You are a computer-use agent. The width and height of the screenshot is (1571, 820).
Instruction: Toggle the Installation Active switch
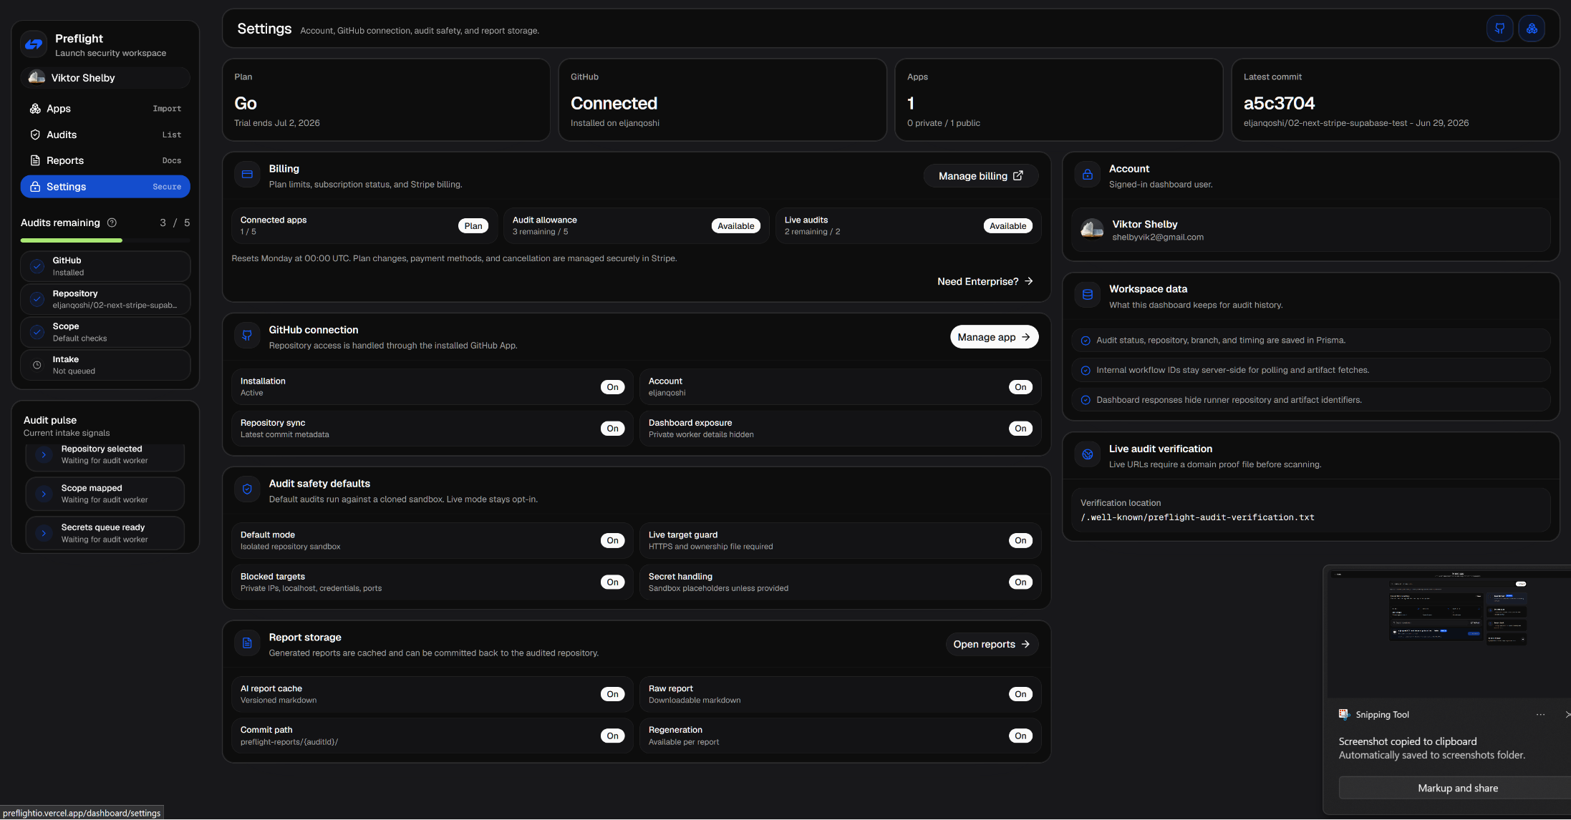click(x=612, y=387)
